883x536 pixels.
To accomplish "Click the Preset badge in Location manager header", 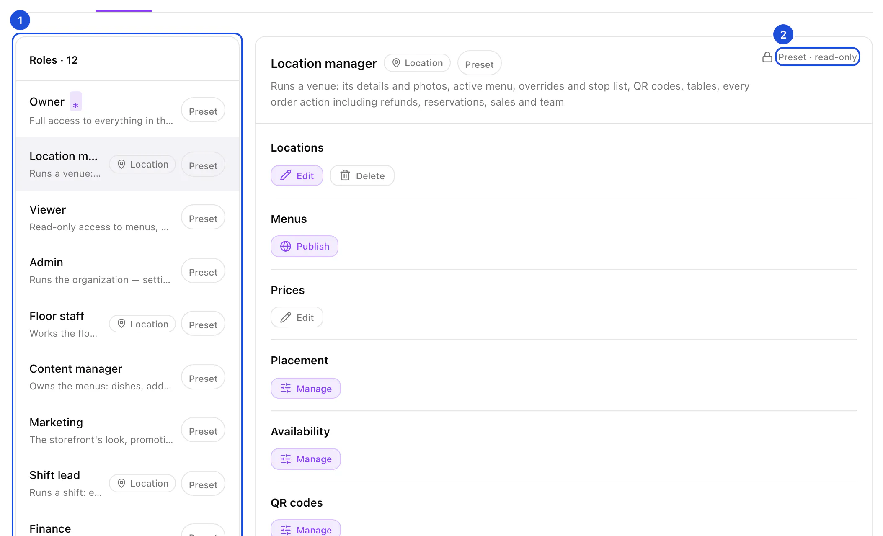I will pyautogui.click(x=479, y=64).
